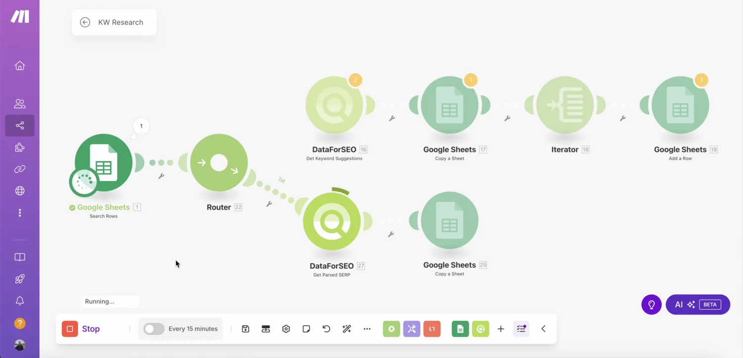Open scenario inputs and outputs icon
The height and width of the screenshot is (358, 743).
pyautogui.click(x=266, y=329)
